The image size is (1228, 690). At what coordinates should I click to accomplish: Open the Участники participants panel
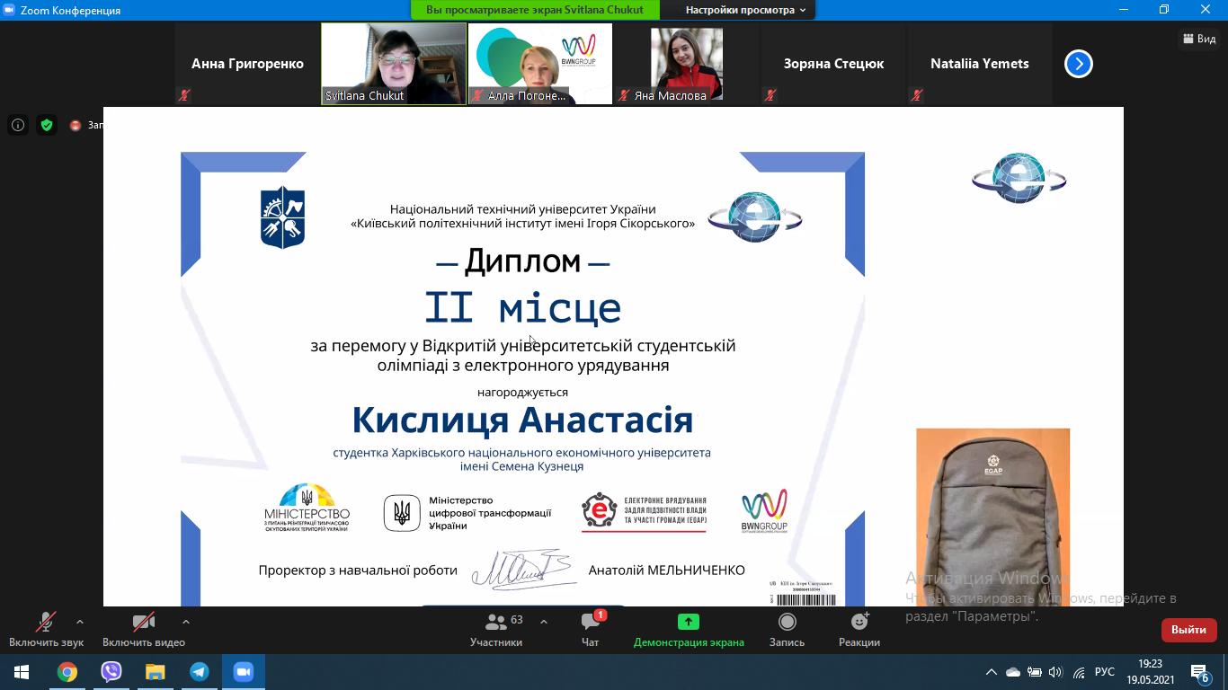495,630
